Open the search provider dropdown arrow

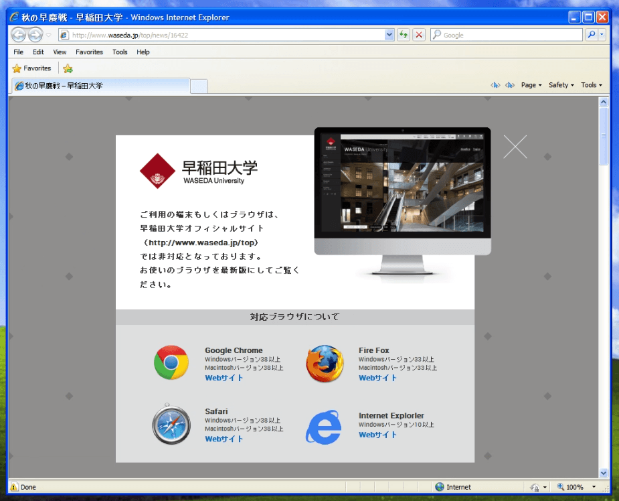tap(602, 35)
